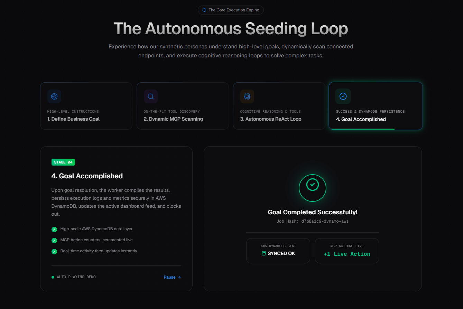463x309 pixels.
Task: Click the sync icon in Core Execution Engine badge
Action: 204,10
